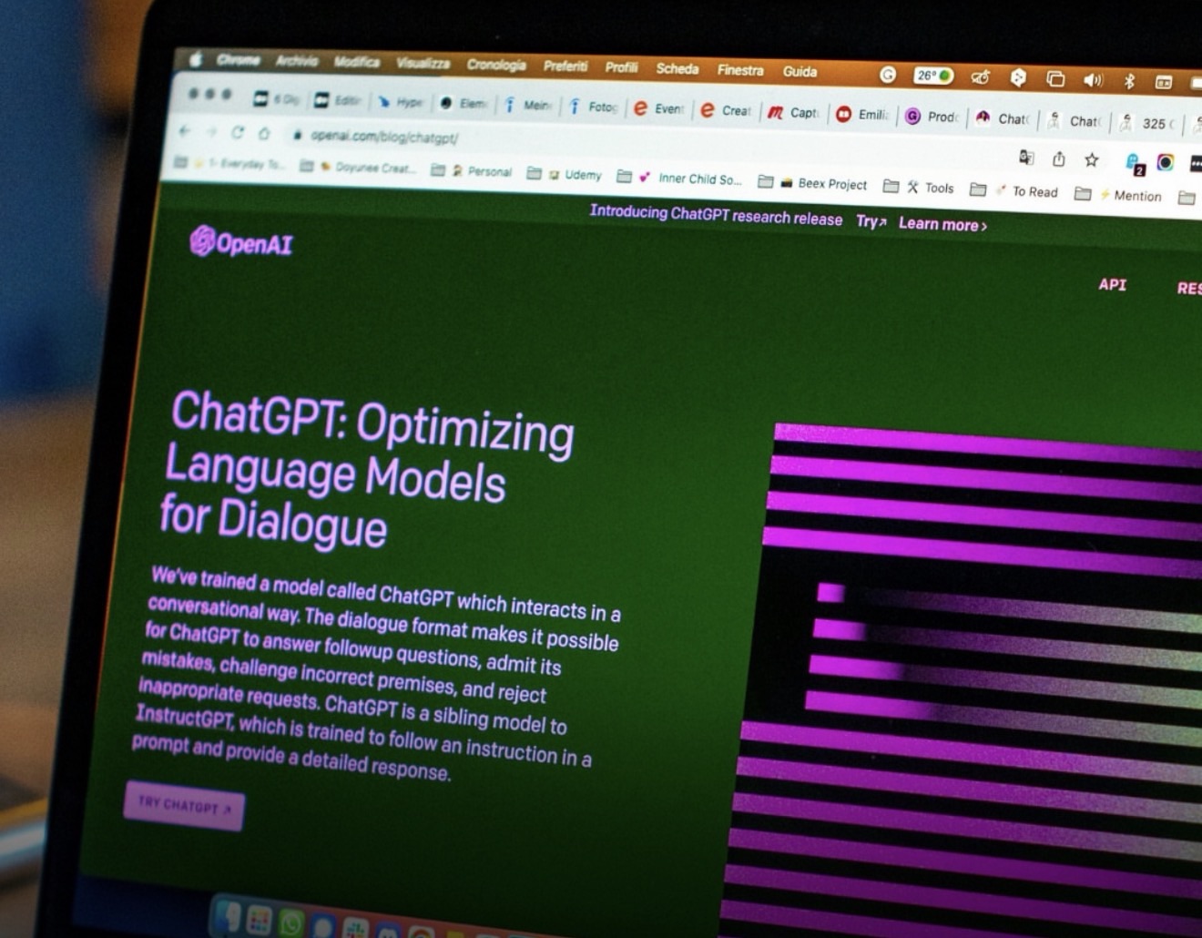
Task: Open the Preferiti menu
Action: click(x=565, y=66)
